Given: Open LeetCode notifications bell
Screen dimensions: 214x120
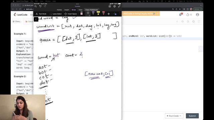Looking at the screenshot, I should click(181, 15).
